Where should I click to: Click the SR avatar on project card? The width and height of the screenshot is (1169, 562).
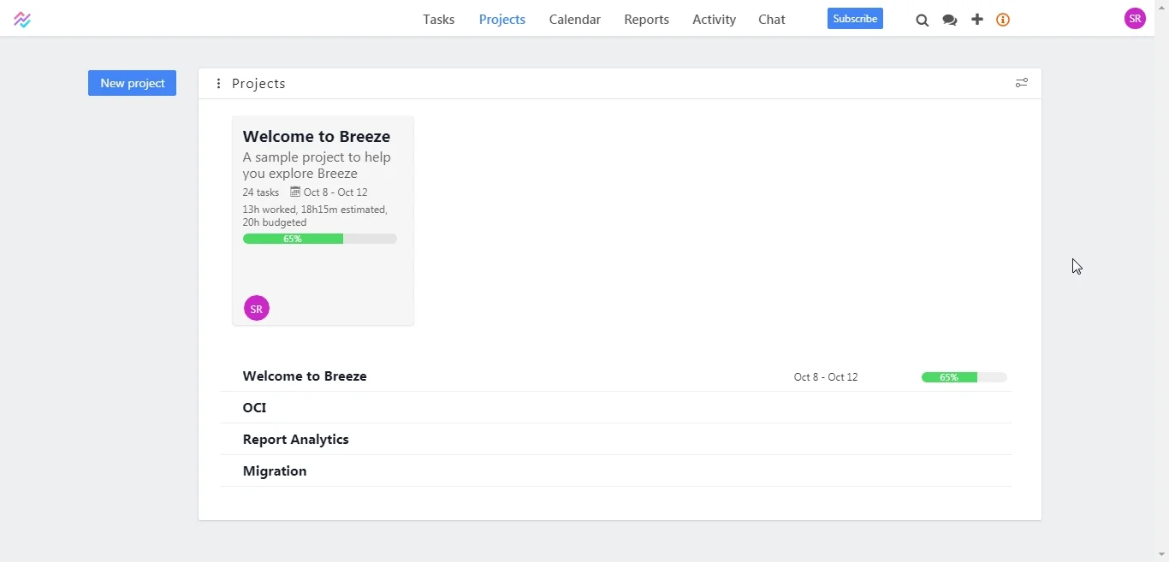click(x=257, y=309)
